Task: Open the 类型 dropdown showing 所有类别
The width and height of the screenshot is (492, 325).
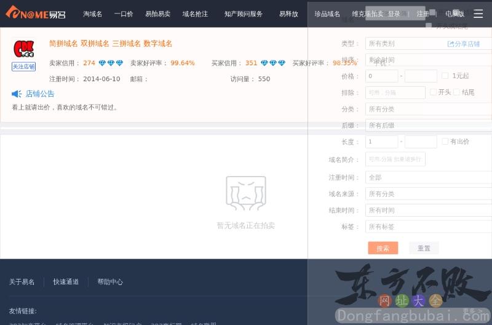Action: click(429, 44)
